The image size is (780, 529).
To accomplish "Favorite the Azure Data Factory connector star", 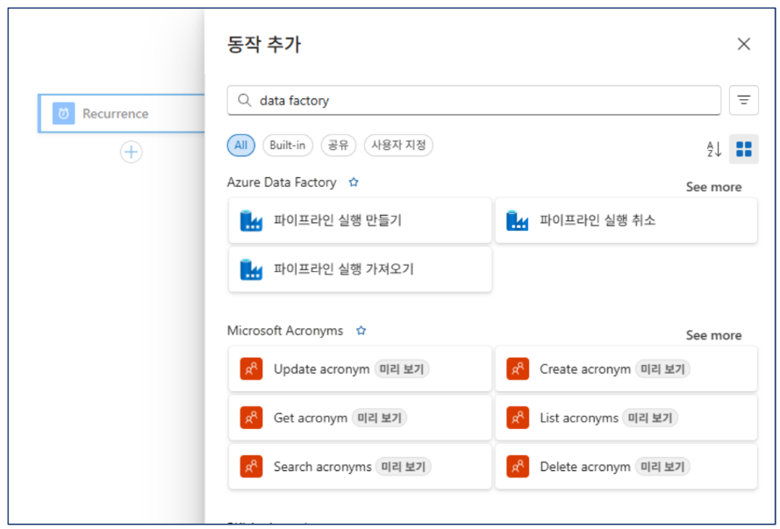I will 354,182.
